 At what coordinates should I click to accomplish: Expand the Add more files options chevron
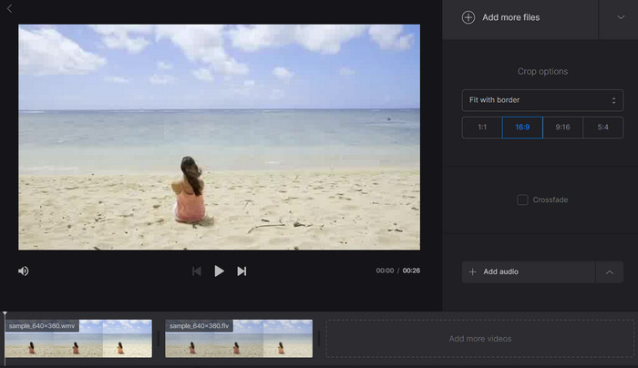[621, 17]
